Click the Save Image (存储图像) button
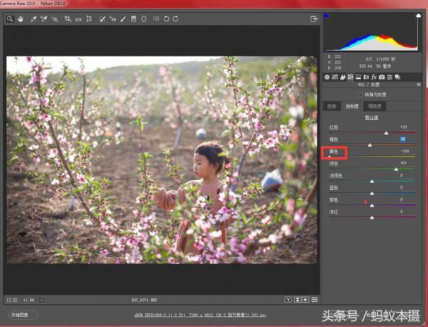The width and height of the screenshot is (428, 327). click(x=24, y=315)
